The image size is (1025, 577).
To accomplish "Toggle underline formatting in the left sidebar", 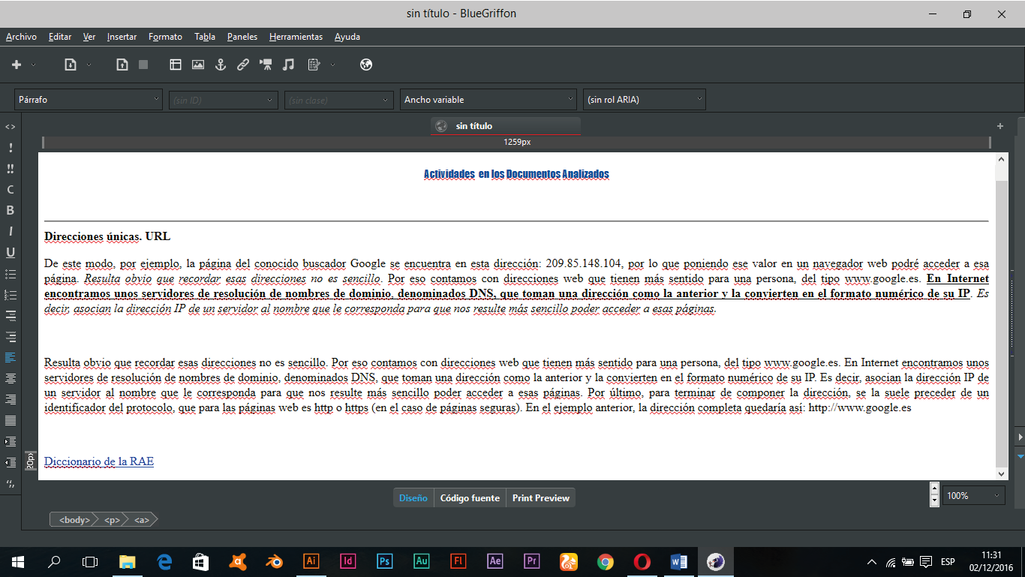I will (x=11, y=253).
